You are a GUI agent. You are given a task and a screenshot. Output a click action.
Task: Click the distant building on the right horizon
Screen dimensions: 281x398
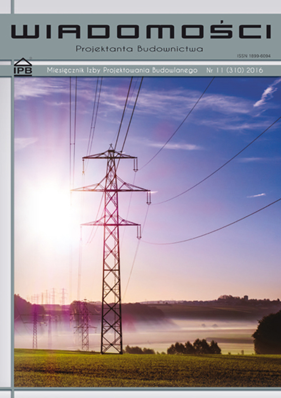245,298
